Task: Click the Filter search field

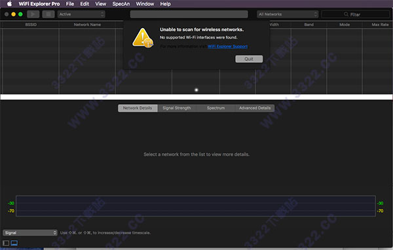Action: coord(356,14)
